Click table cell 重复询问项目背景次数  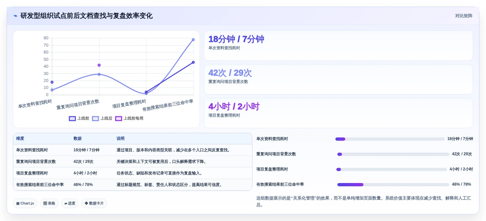click(x=36, y=162)
